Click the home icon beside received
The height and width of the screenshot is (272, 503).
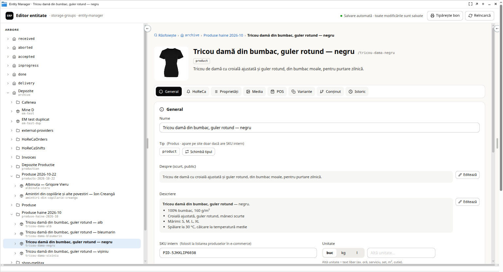14,39
